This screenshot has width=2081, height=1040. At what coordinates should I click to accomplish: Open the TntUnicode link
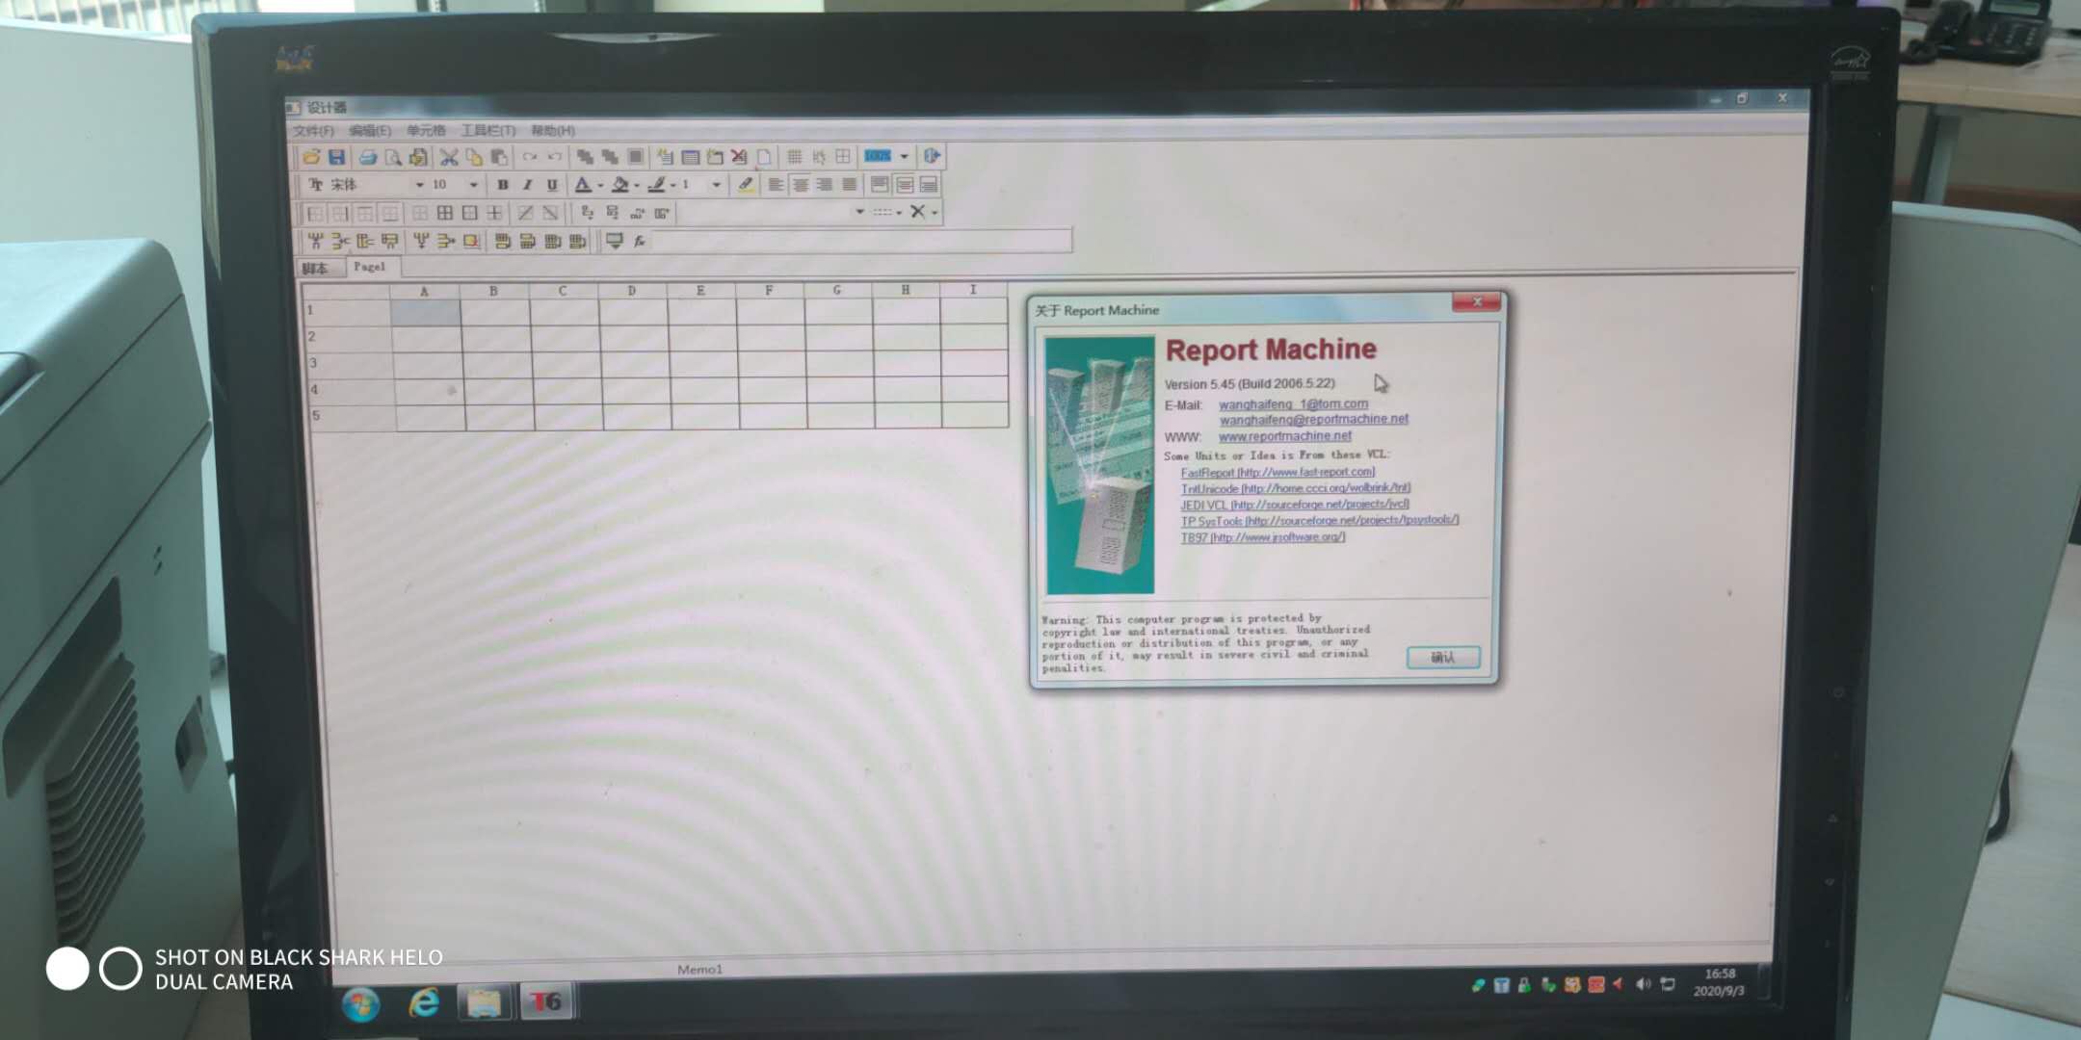[1296, 489]
